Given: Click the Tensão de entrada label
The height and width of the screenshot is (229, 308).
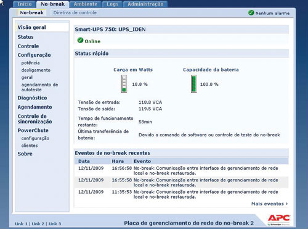Looking at the screenshot, I should 99,102.
